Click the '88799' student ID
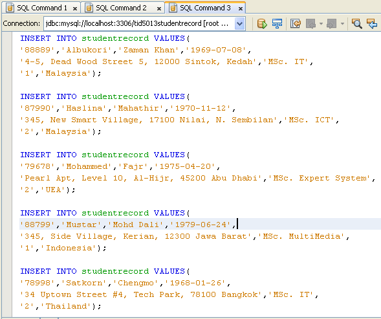Screen dimensions: 381x319 click(x=38, y=225)
